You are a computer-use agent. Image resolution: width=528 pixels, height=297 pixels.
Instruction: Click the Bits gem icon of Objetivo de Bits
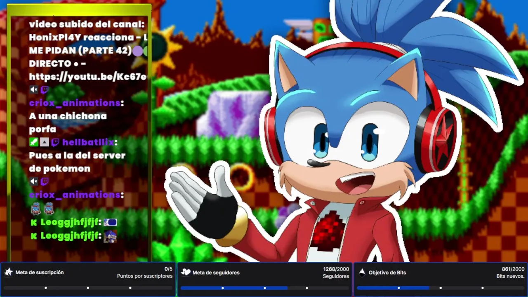[x=362, y=272]
